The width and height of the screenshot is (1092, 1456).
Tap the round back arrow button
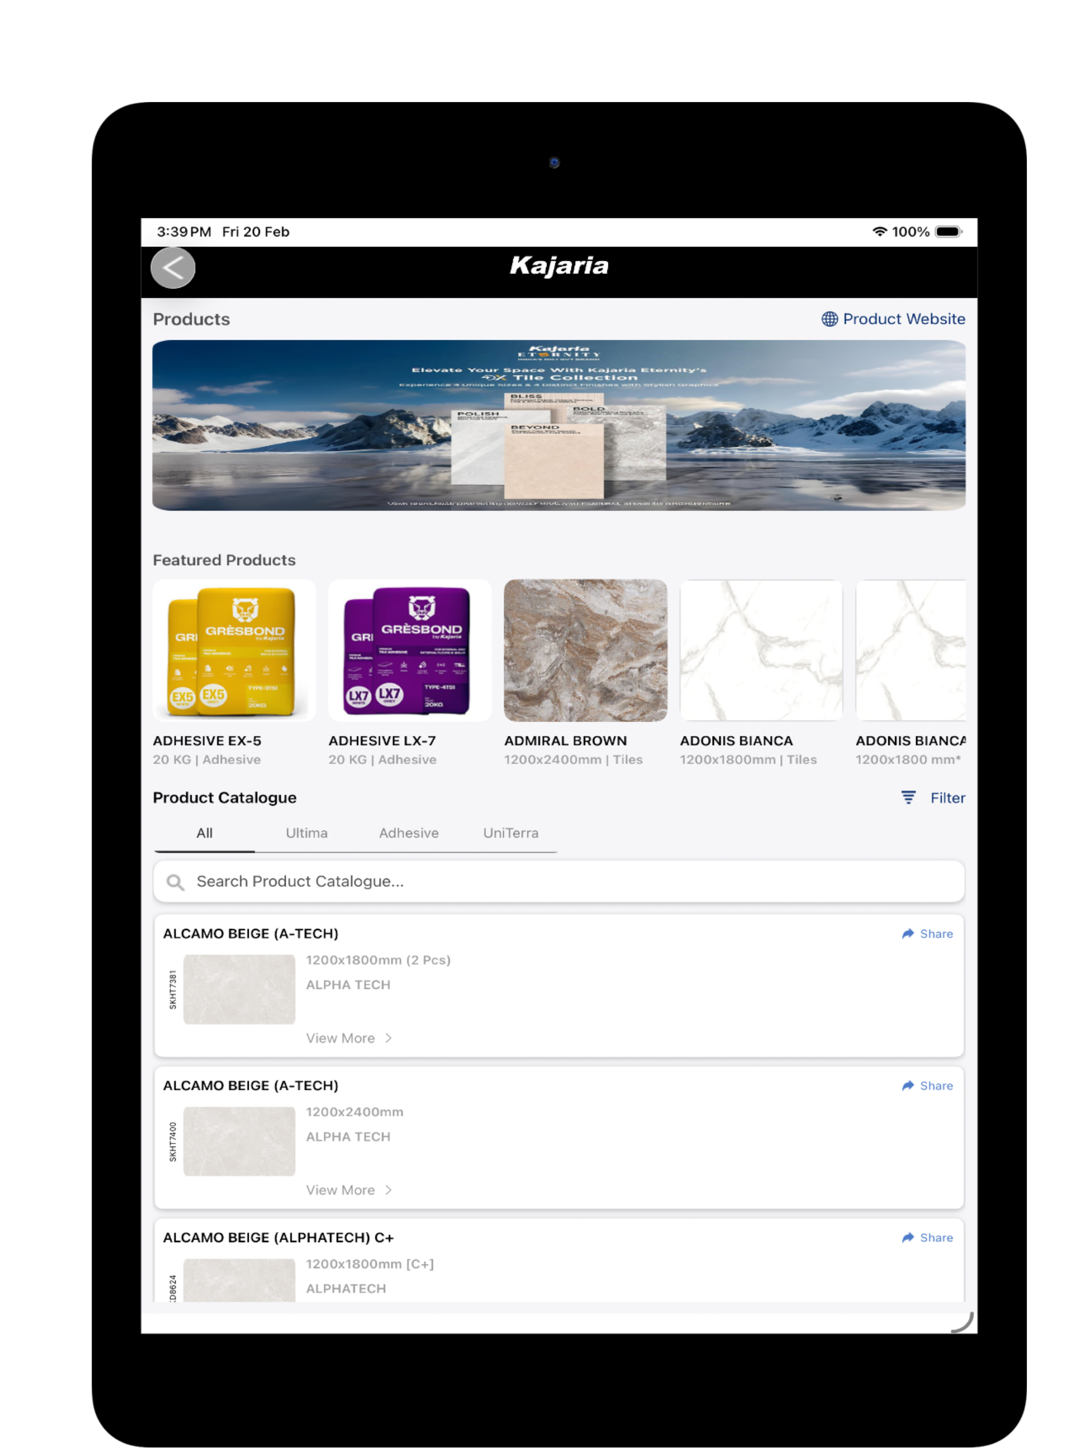click(172, 268)
